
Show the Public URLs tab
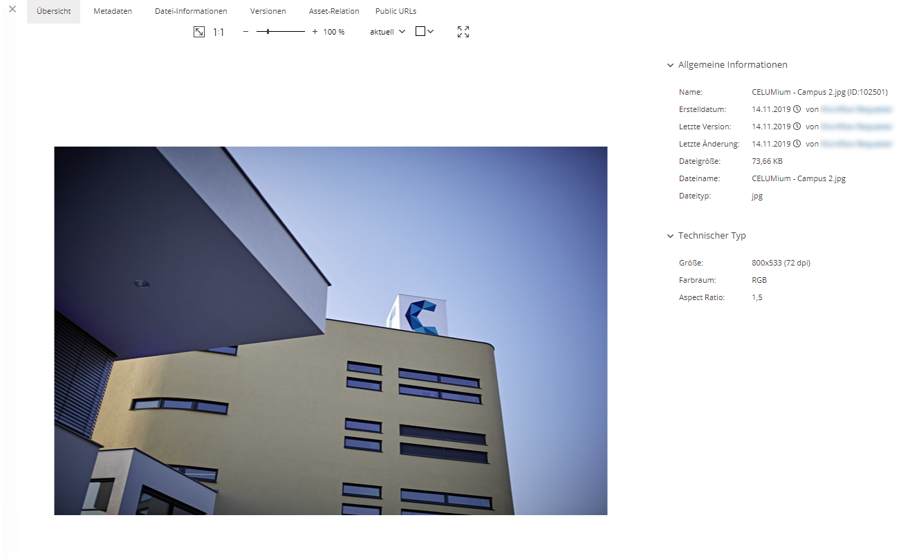(x=396, y=11)
